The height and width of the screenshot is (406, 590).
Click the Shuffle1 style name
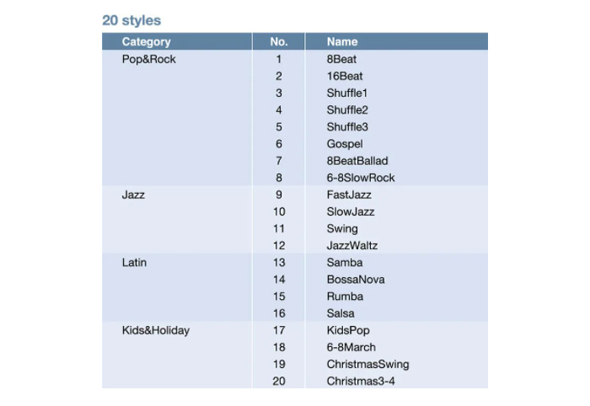[x=346, y=93]
